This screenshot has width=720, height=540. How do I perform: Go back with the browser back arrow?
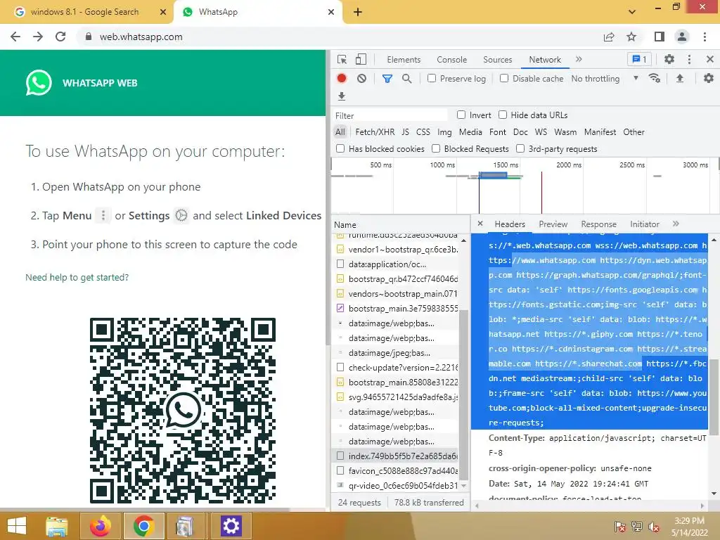point(15,37)
